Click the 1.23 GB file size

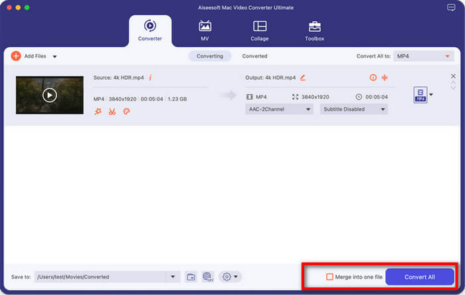177,99
